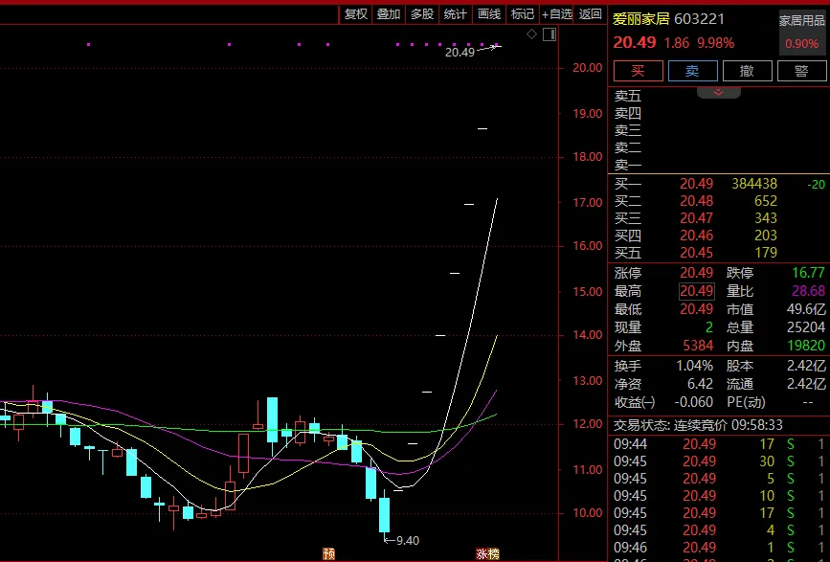Open the 复权 toolbar option

(x=356, y=14)
